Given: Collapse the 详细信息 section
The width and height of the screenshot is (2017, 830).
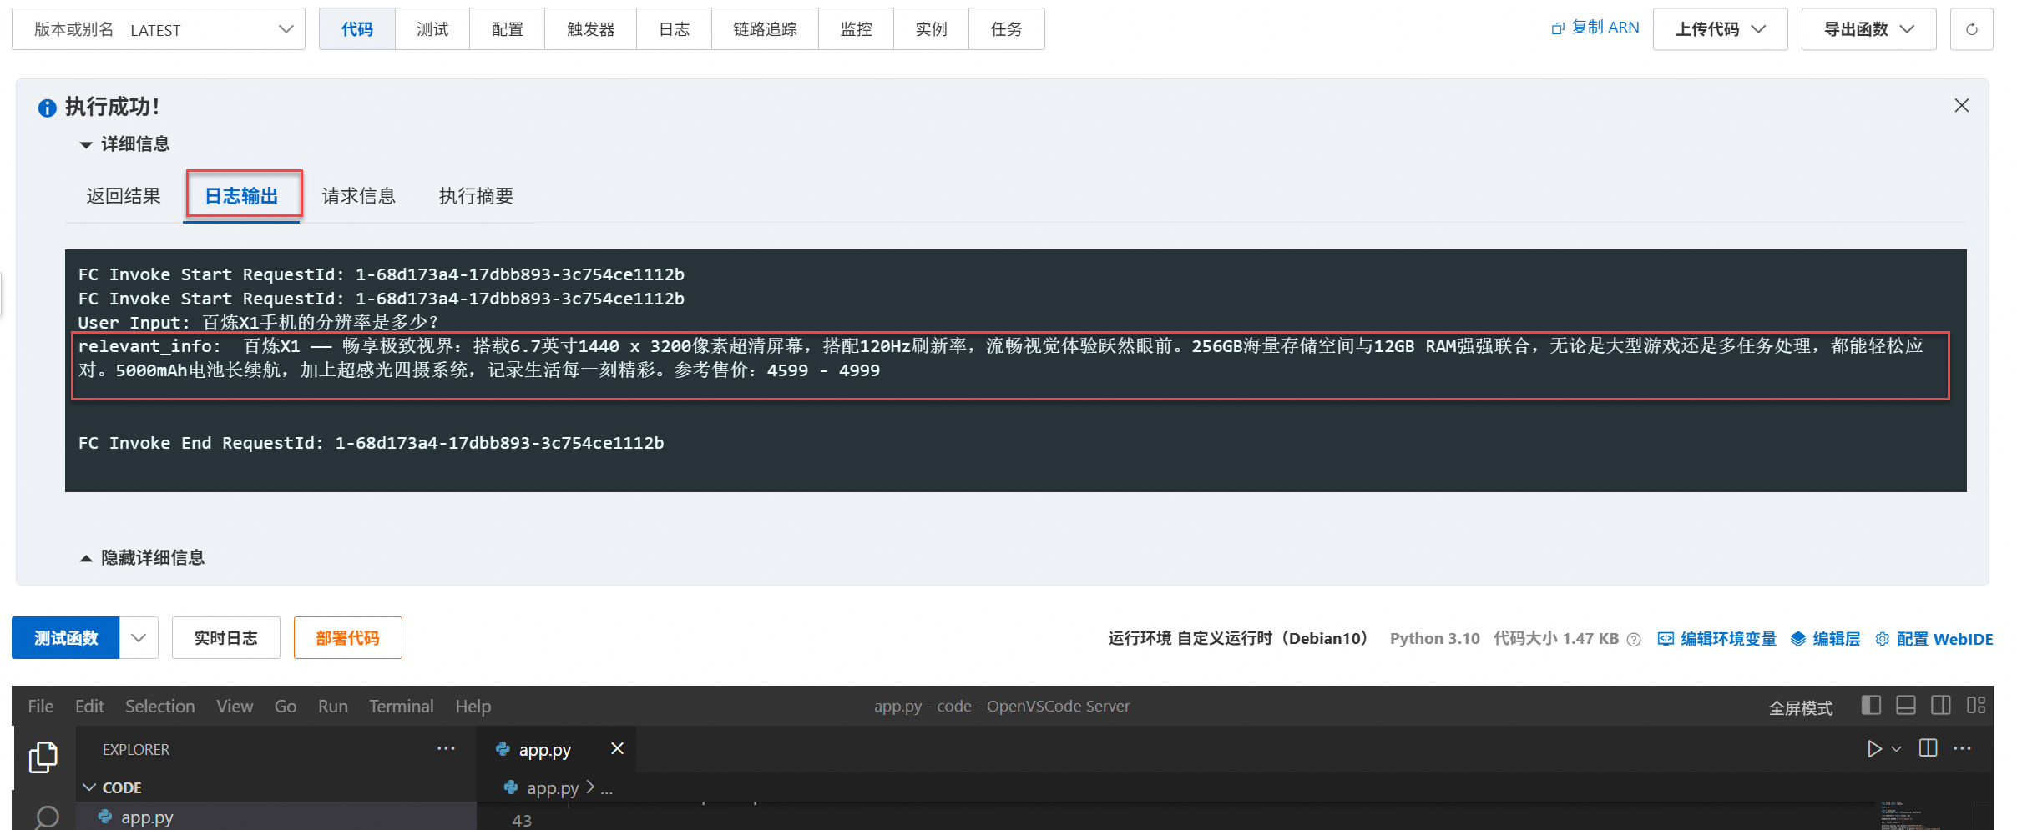Looking at the screenshot, I should point(124,144).
